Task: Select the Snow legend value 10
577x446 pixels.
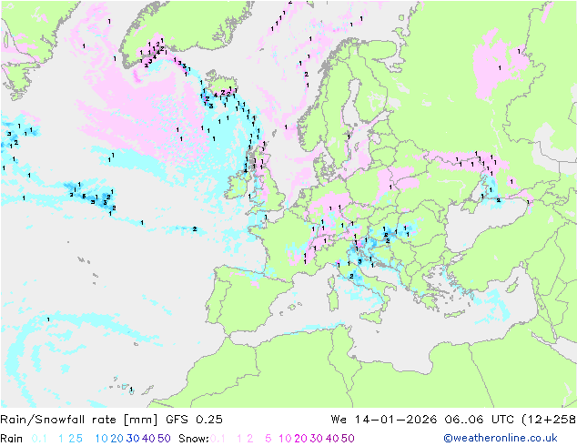Action: pos(285,439)
